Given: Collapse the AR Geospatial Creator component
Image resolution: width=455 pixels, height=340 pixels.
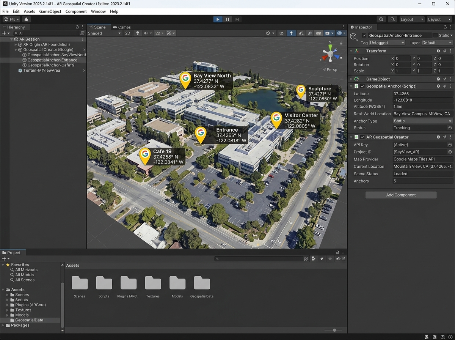Looking at the screenshot, I should [x=351, y=137].
